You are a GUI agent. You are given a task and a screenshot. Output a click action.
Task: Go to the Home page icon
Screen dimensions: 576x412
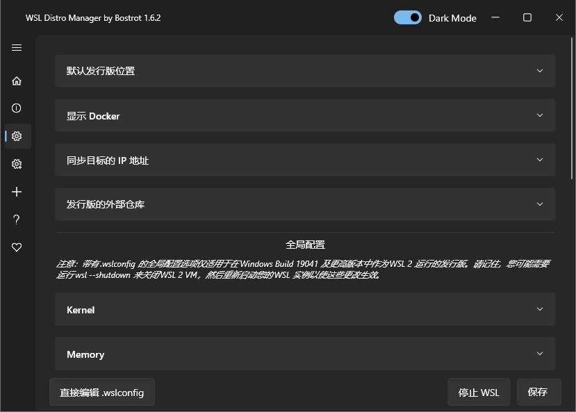[17, 81]
